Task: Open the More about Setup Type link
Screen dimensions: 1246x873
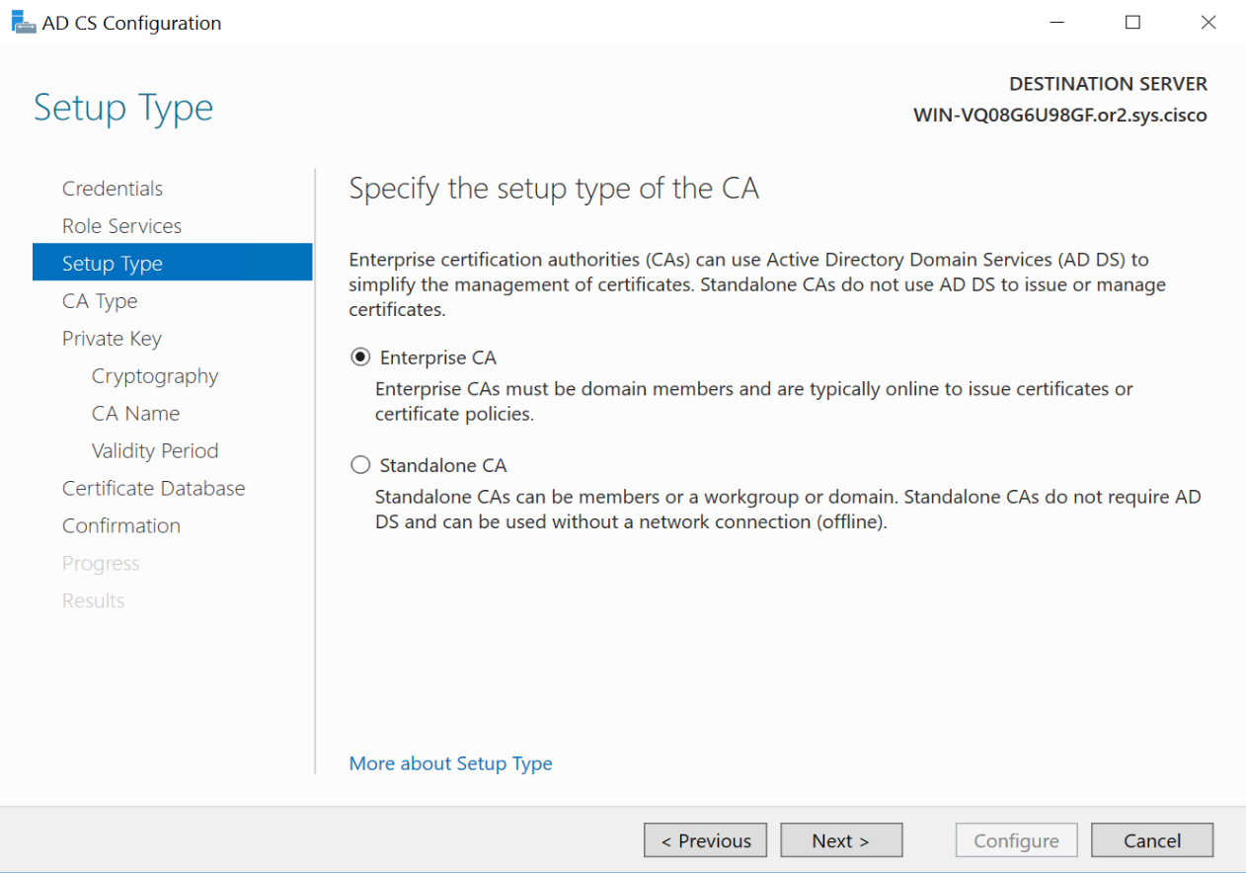Action: click(450, 763)
